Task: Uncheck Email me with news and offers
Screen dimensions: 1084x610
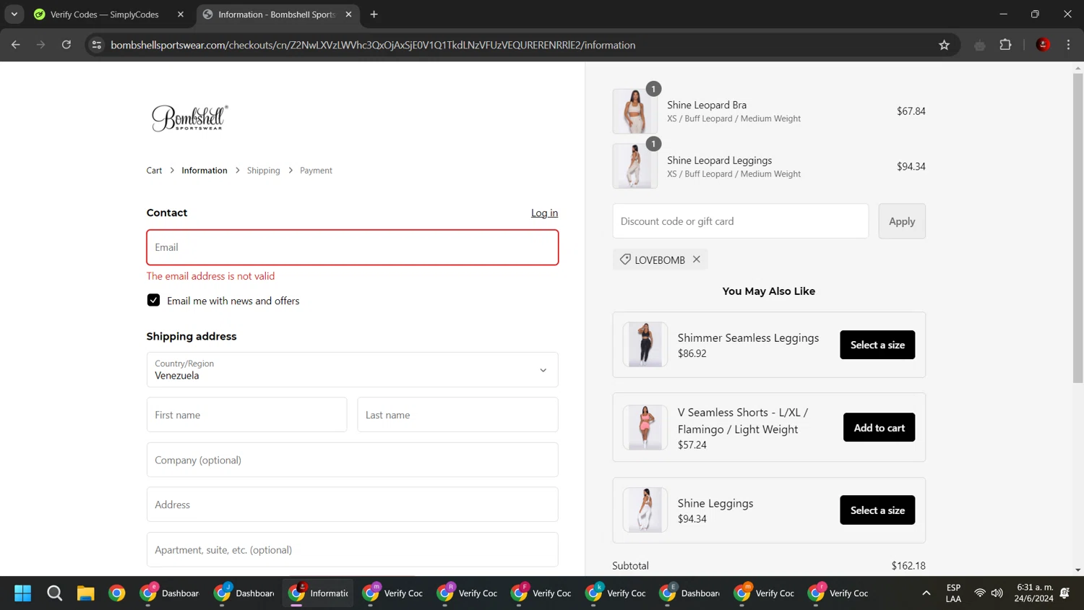Action: click(x=153, y=300)
